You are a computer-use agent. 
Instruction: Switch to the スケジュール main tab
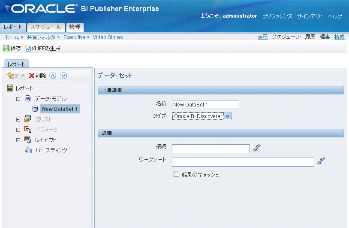coord(46,27)
